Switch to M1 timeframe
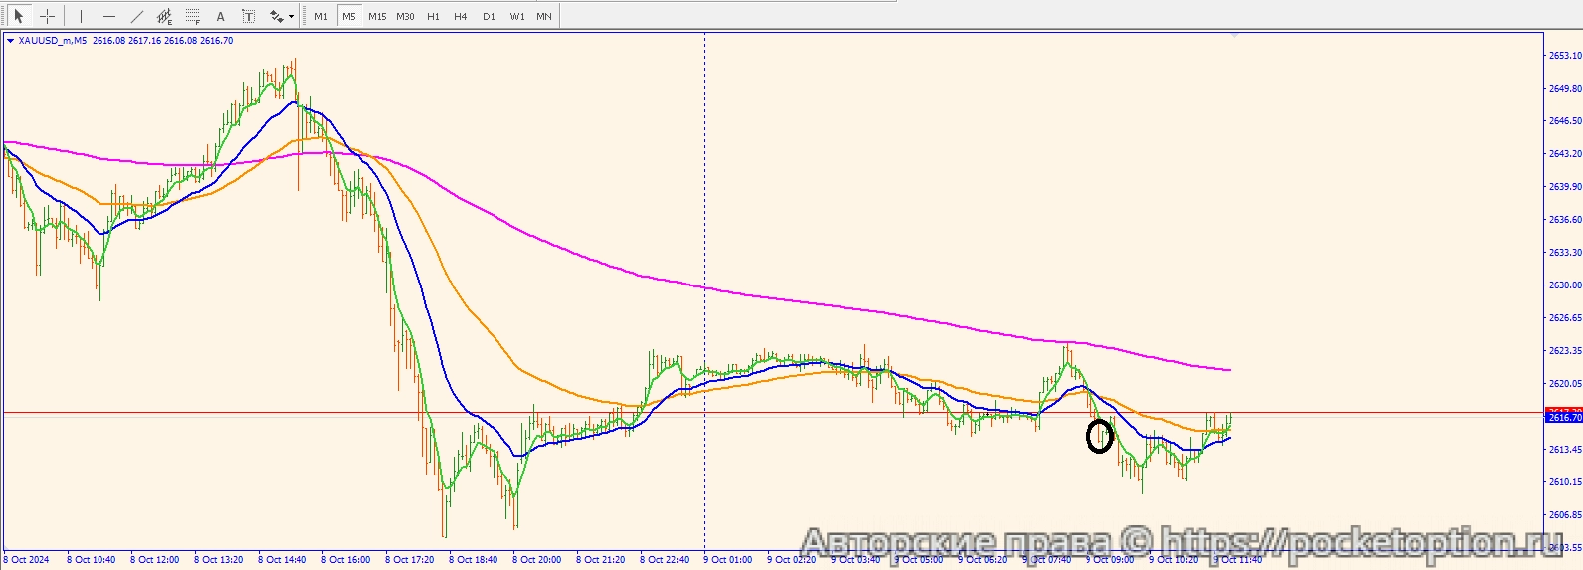The height and width of the screenshot is (570, 1583). click(x=321, y=16)
